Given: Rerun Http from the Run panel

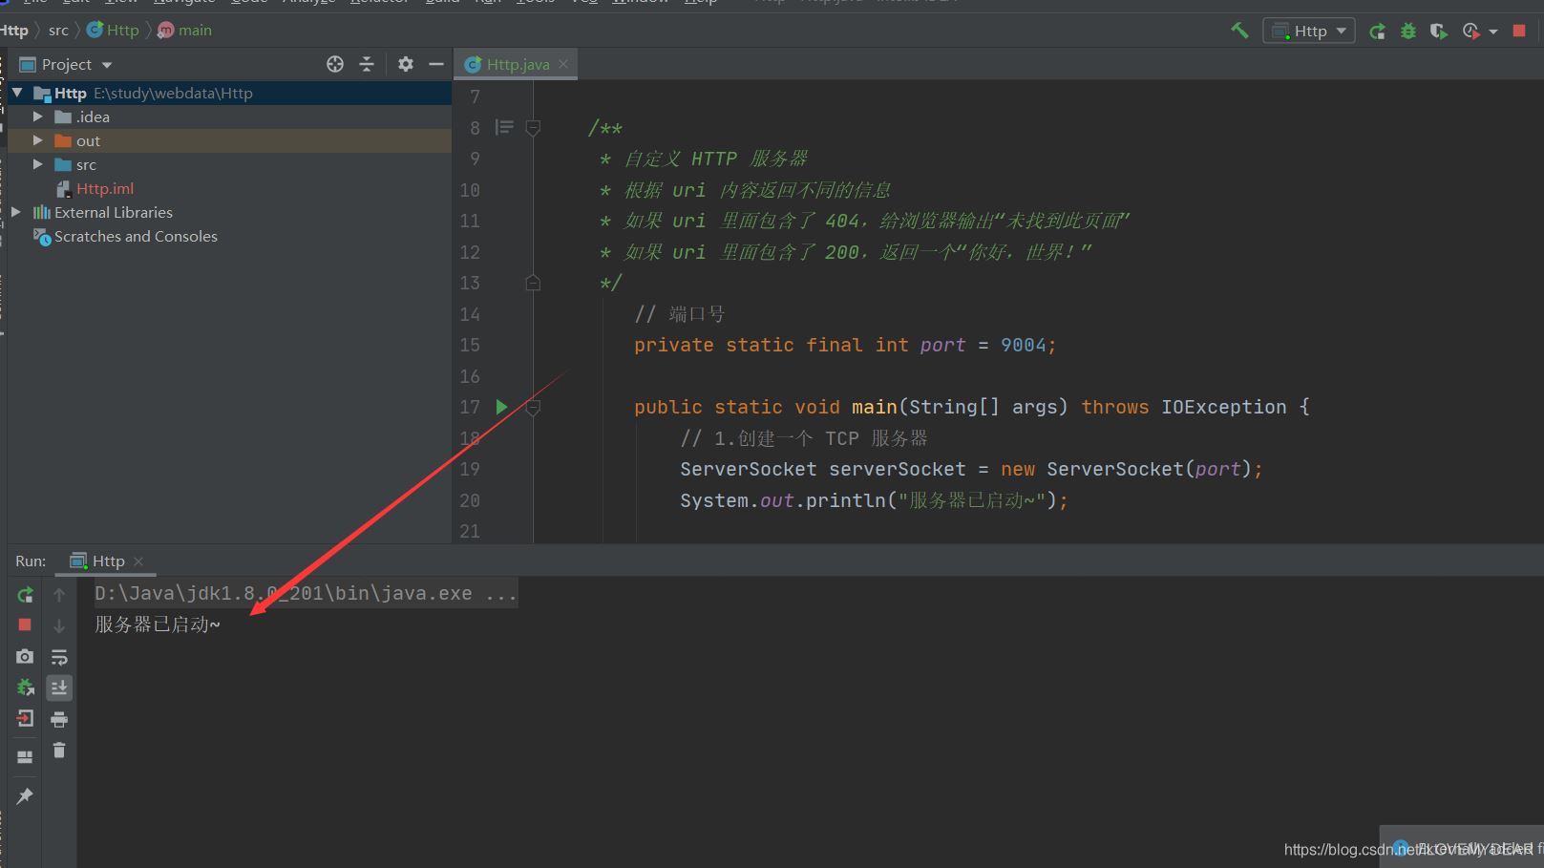Looking at the screenshot, I should [x=25, y=595].
